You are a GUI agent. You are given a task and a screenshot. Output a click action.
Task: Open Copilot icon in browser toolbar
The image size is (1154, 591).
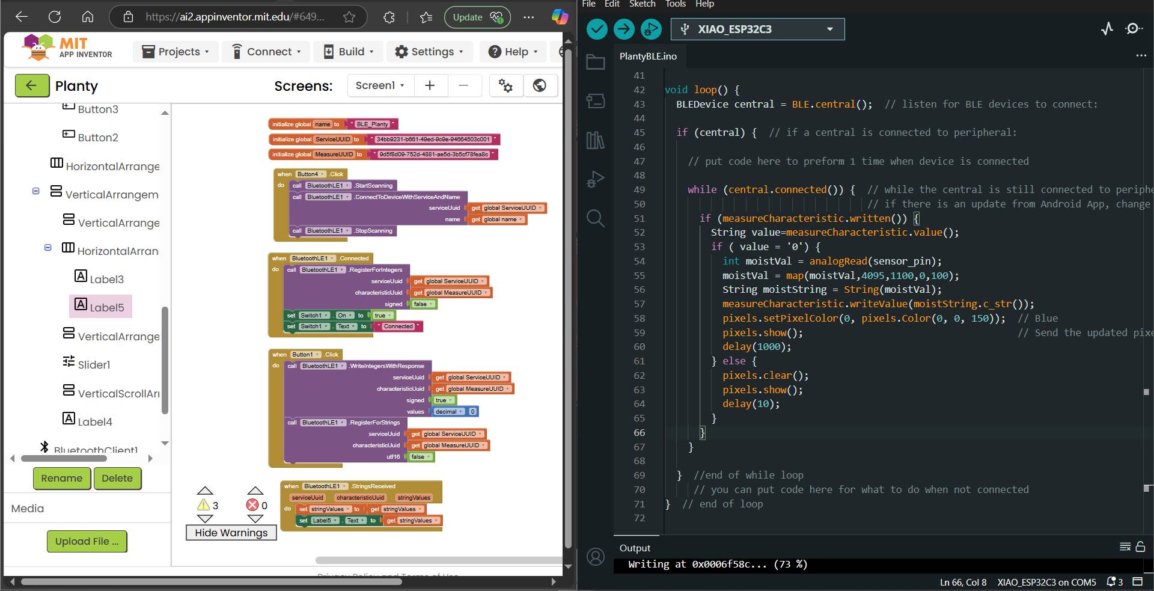(560, 17)
